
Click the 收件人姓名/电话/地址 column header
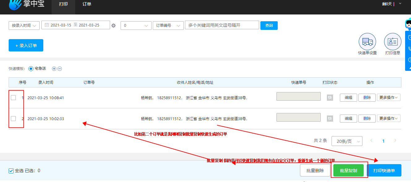(195, 83)
